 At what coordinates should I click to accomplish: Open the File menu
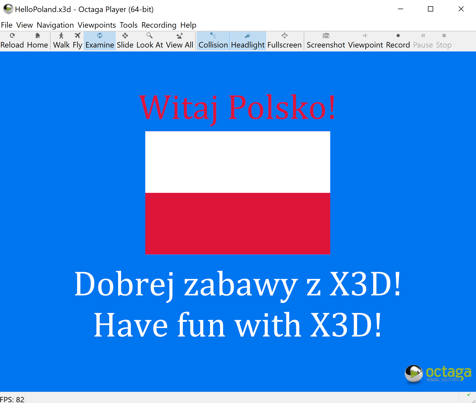point(7,25)
